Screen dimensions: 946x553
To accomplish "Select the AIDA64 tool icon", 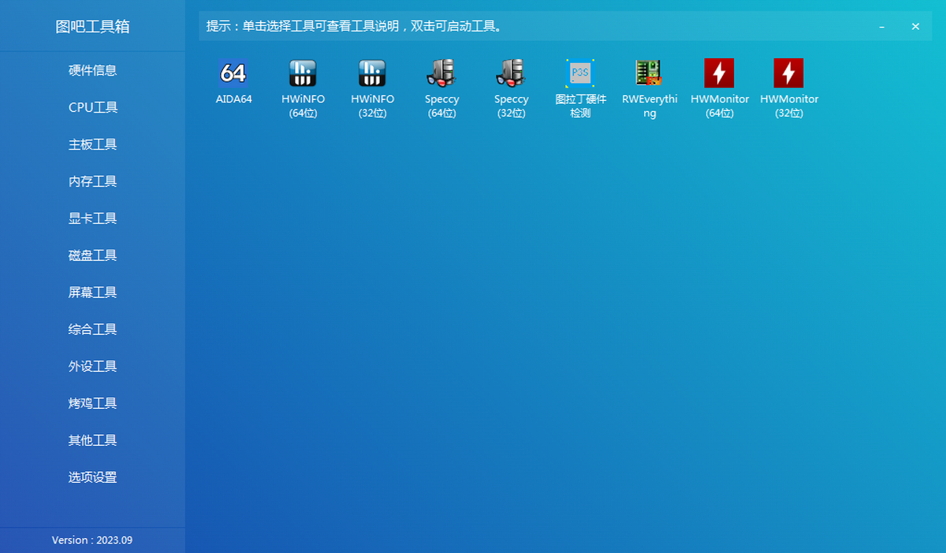I will coord(233,73).
